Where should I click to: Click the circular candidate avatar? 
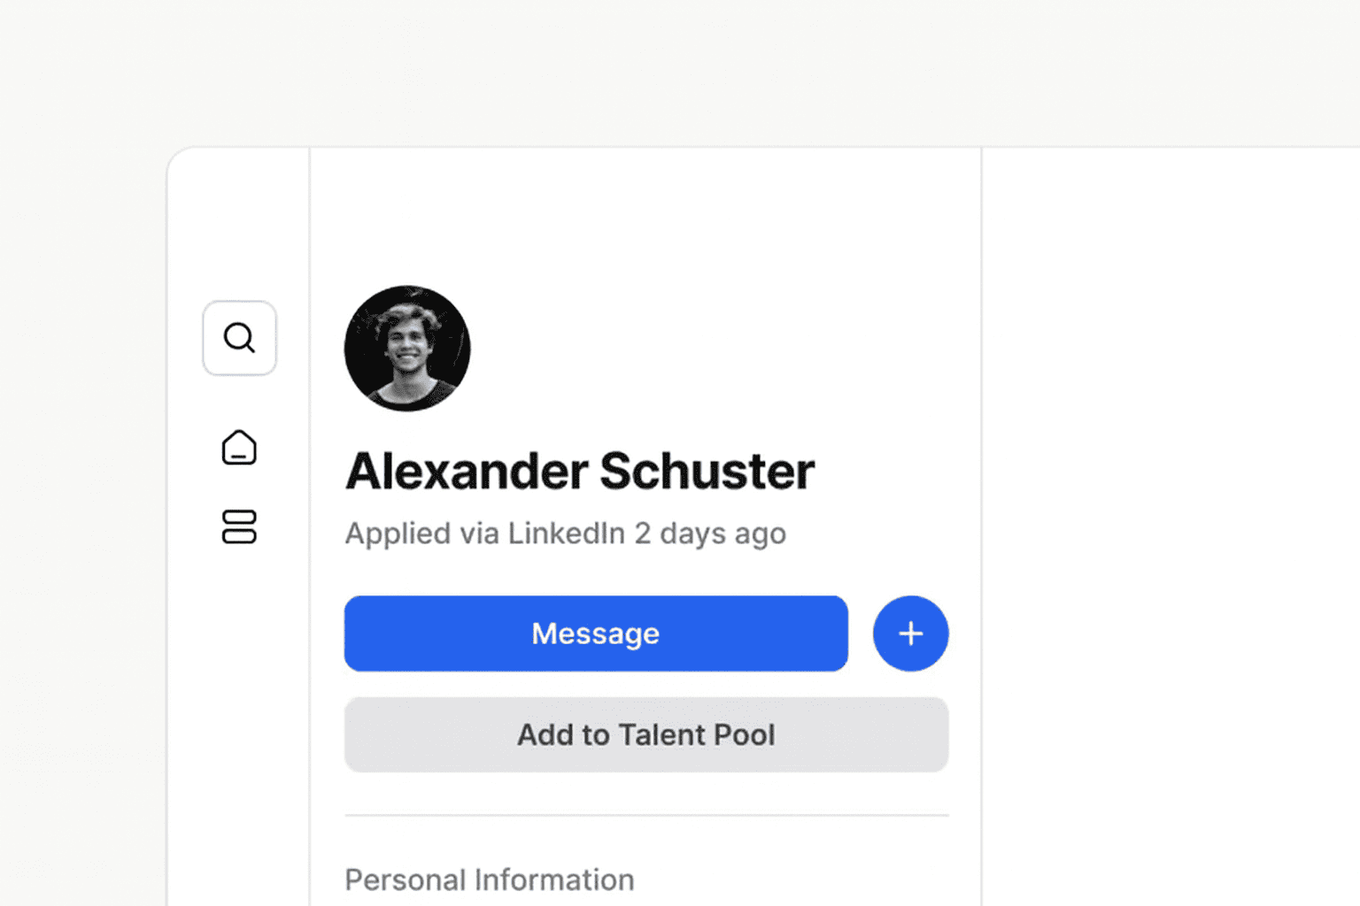pos(407,349)
